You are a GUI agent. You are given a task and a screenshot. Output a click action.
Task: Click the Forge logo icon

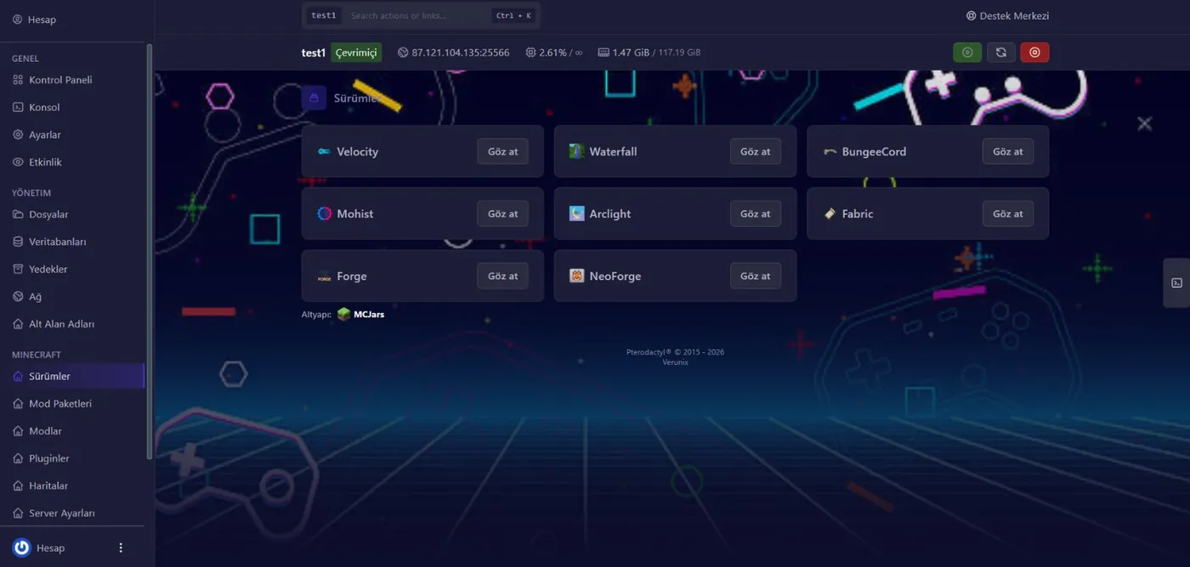pos(324,276)
